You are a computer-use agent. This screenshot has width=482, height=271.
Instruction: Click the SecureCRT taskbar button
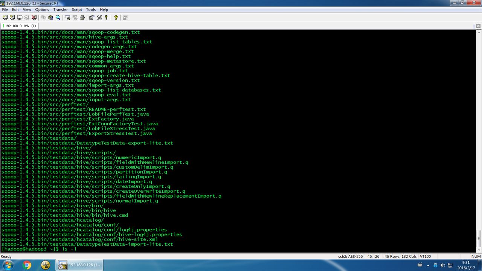coord(79,265)
